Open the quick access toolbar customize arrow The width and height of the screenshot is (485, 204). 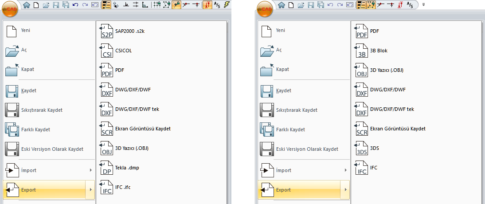tap(423, 5)
